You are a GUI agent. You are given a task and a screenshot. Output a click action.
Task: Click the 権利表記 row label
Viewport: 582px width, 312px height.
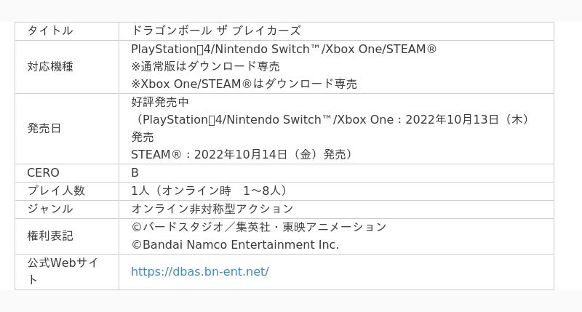(x=50, y=236)
